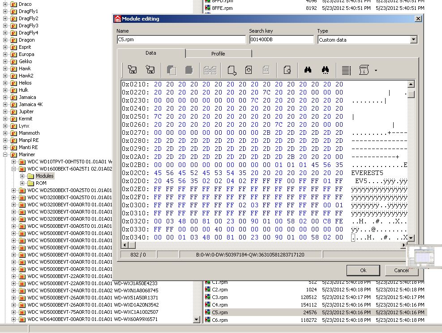Image resolution: width=442 pixels, height=333 pixels.
Task: Click the Find Next binoculars icon
Action: (x=325, y=70)
